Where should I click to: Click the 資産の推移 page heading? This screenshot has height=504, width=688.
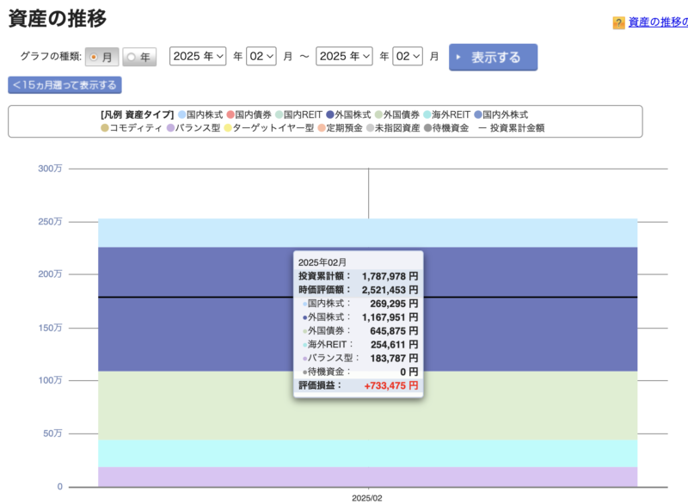pyautogui.click(x=58, y=18)
